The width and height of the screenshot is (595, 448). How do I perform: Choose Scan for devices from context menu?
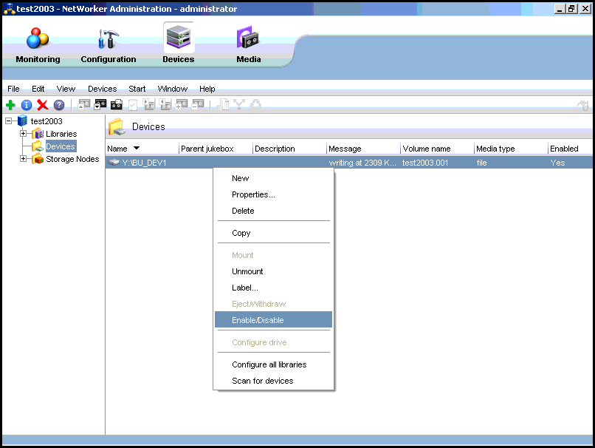click(273, 381)
